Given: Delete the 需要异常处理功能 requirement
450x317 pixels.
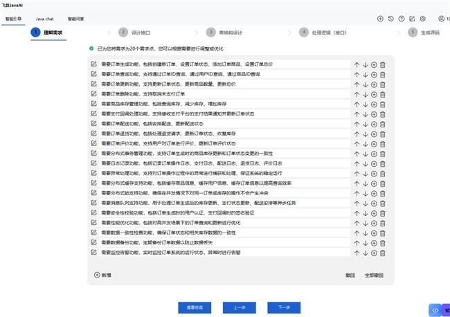Looking at the screenshot, I should click(x=383, y=174).
